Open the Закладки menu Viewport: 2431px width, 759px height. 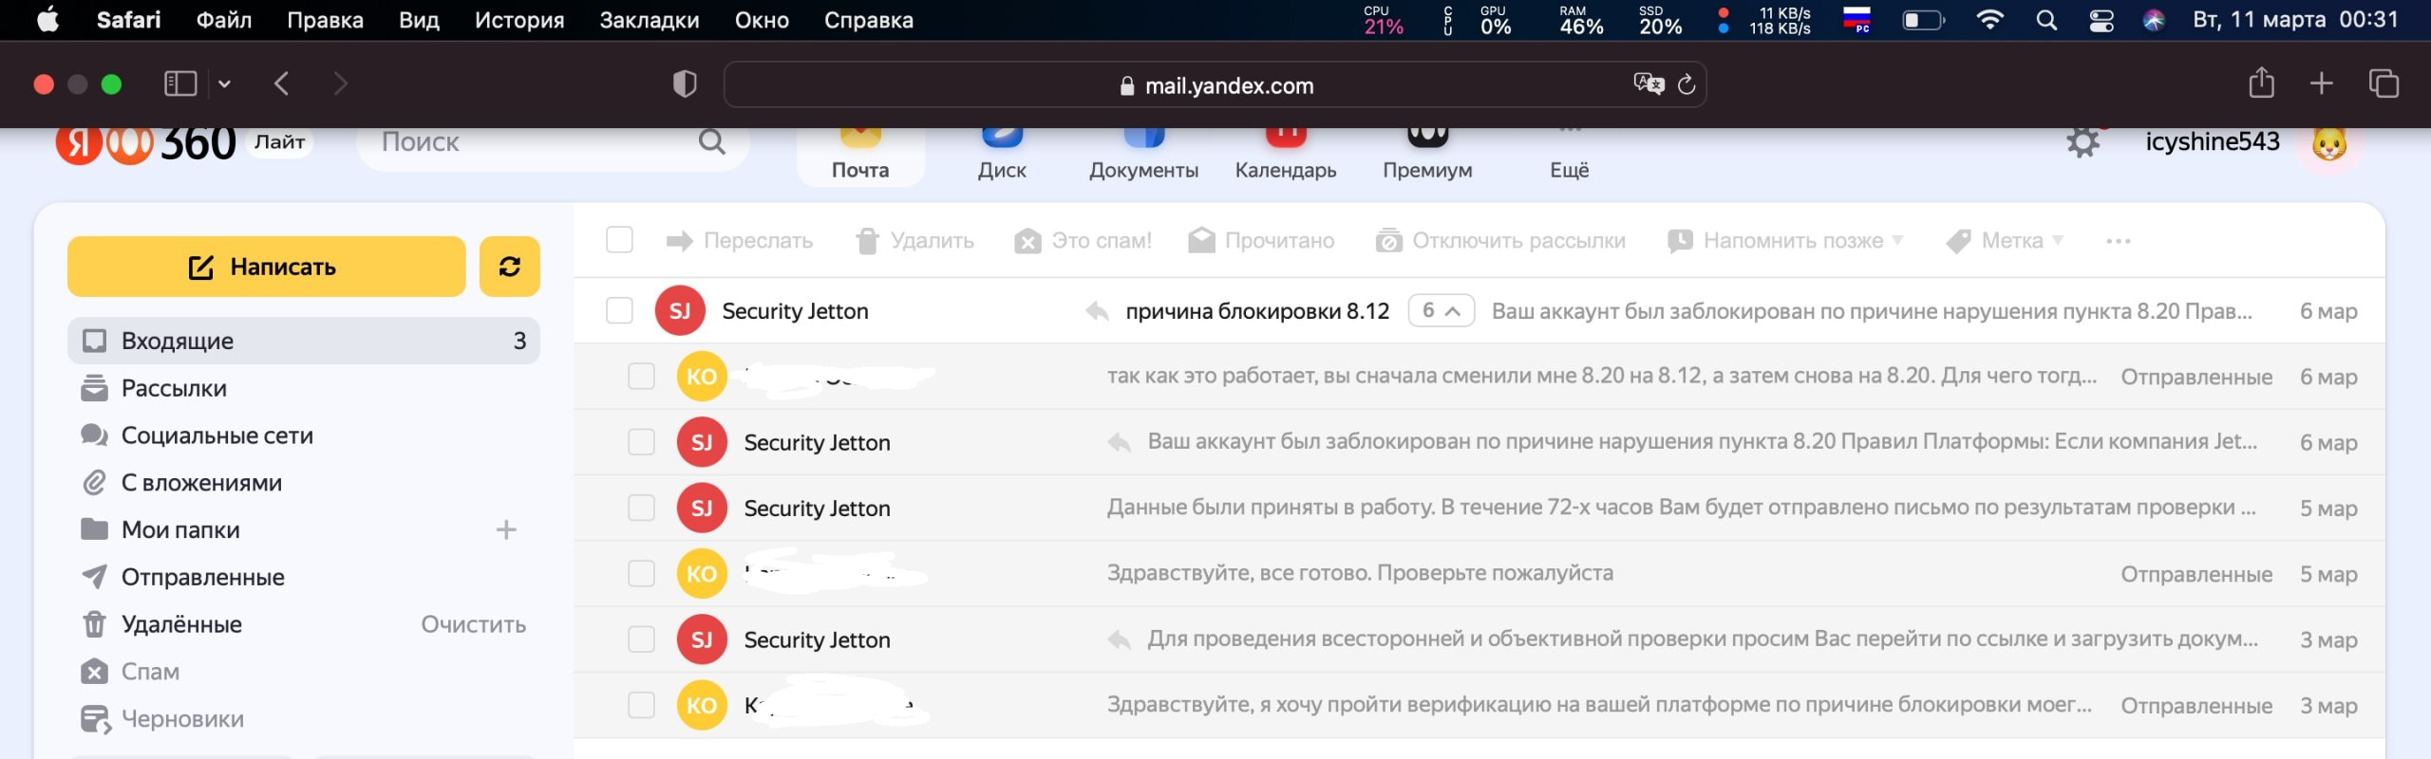coord(650,20)
